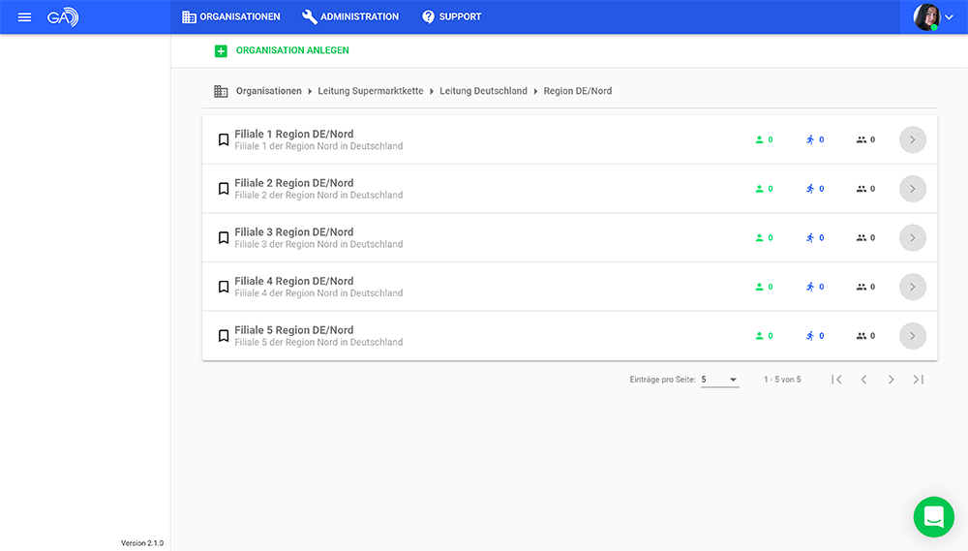968x551 pixels.
Task: Click the GA logo in header
Action: pos(63,16)
